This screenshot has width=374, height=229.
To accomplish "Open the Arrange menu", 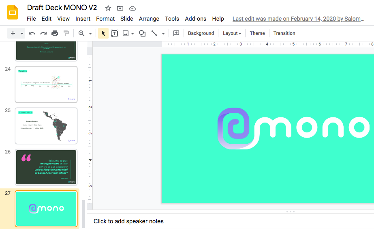I will coord(149,19).
